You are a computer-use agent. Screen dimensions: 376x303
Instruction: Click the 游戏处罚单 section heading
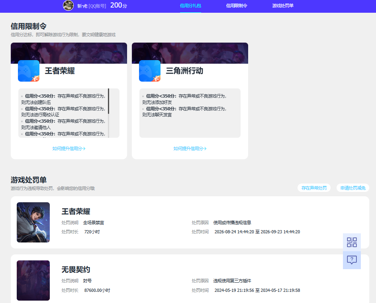click(29, 180)
